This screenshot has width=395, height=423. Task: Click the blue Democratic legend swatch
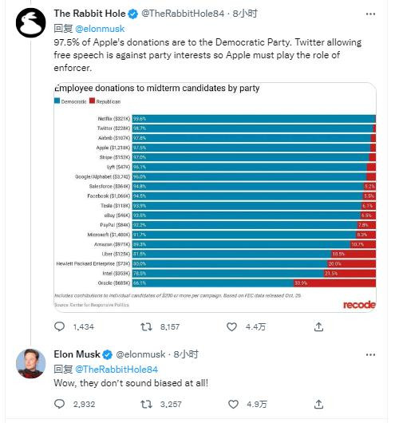point(57,101)
